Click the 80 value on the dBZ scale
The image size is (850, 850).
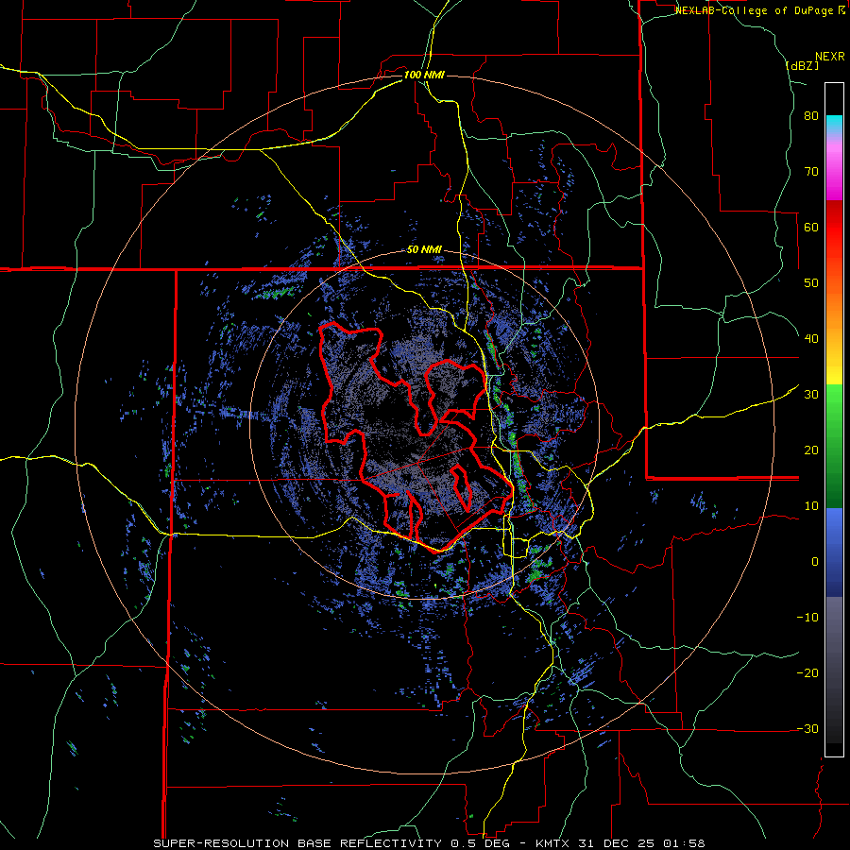pyautogui.click(x=811, y=115)
